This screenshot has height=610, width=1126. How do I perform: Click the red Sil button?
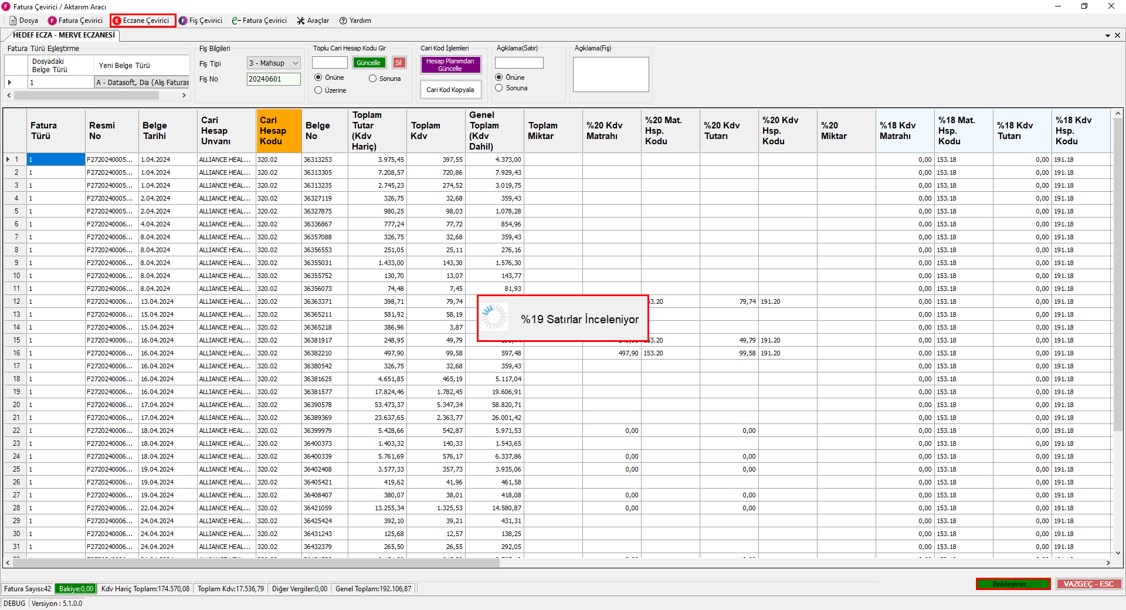(x=399, y=63)
